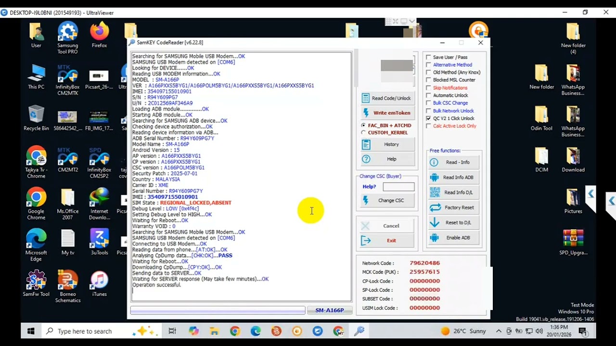
Task: Show hidden system tray icons
Action: [x=499, y=331]
